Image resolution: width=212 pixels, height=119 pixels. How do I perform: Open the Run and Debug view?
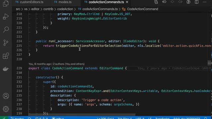tap(6, 16)
